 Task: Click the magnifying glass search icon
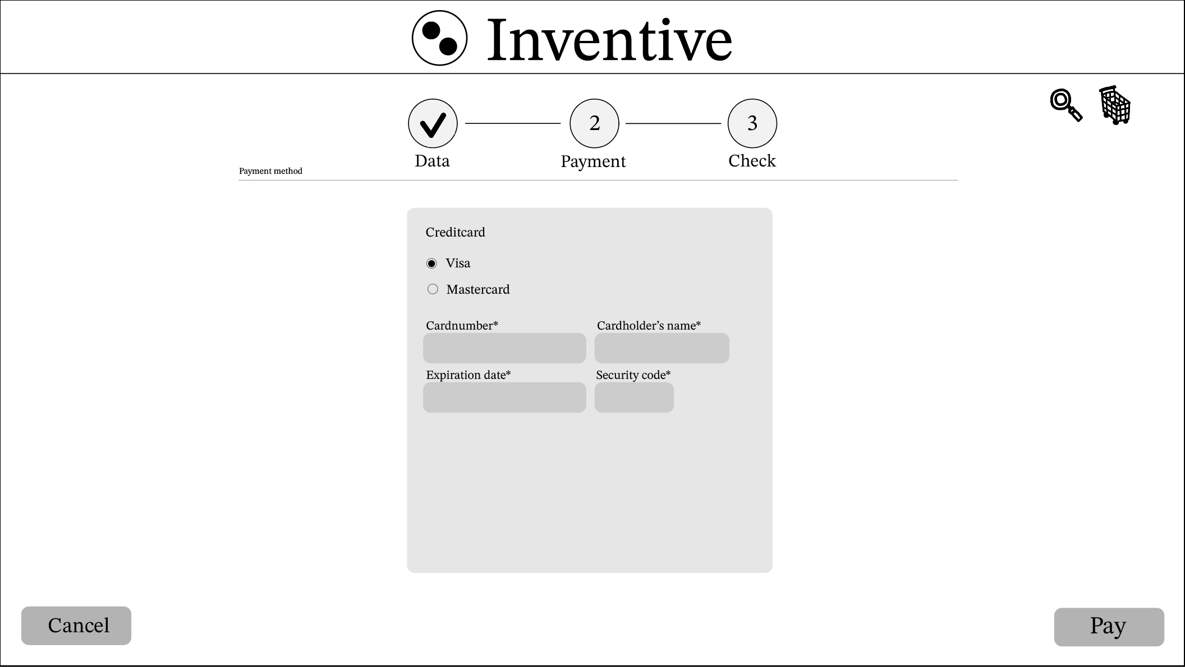(1065, 105)
